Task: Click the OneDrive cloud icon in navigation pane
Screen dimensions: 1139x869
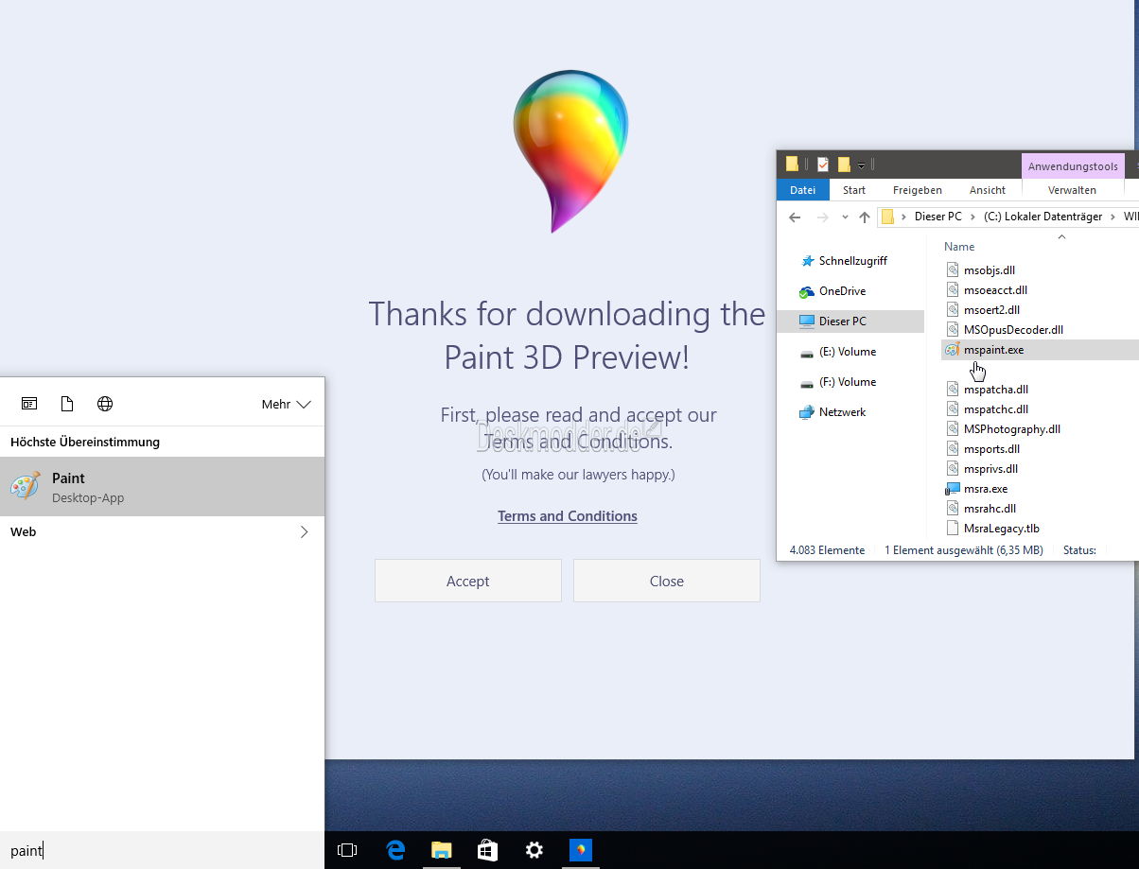Action: (806, 291)
